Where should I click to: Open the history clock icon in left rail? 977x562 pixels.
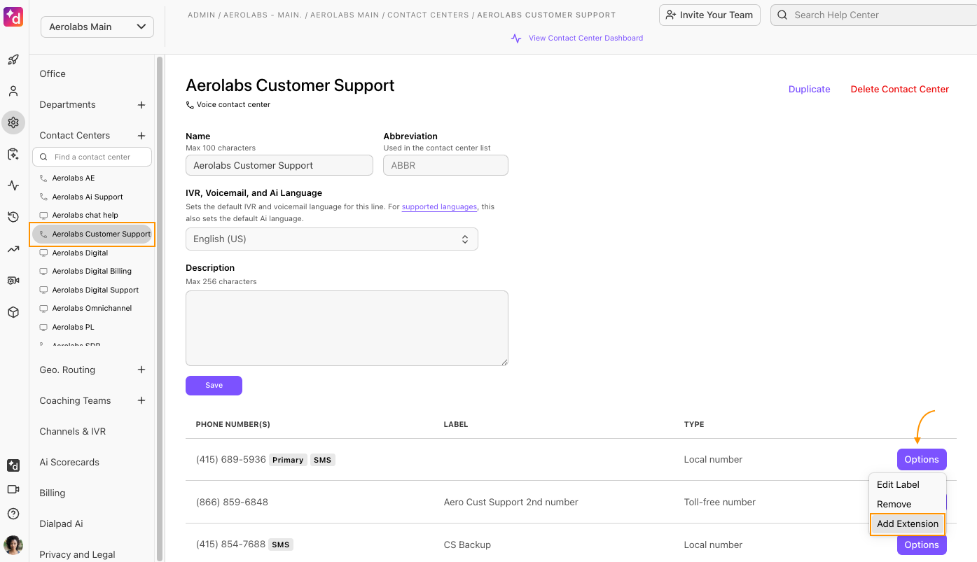13,217
